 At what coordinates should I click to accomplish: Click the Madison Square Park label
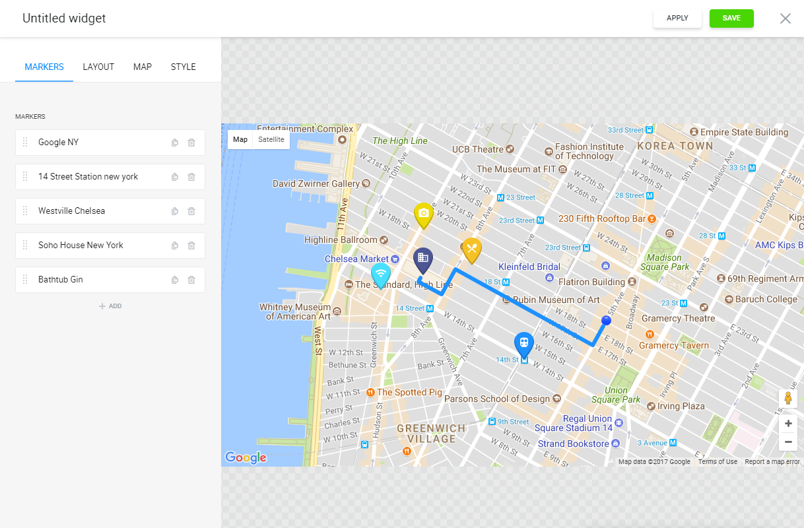point(664,263)
